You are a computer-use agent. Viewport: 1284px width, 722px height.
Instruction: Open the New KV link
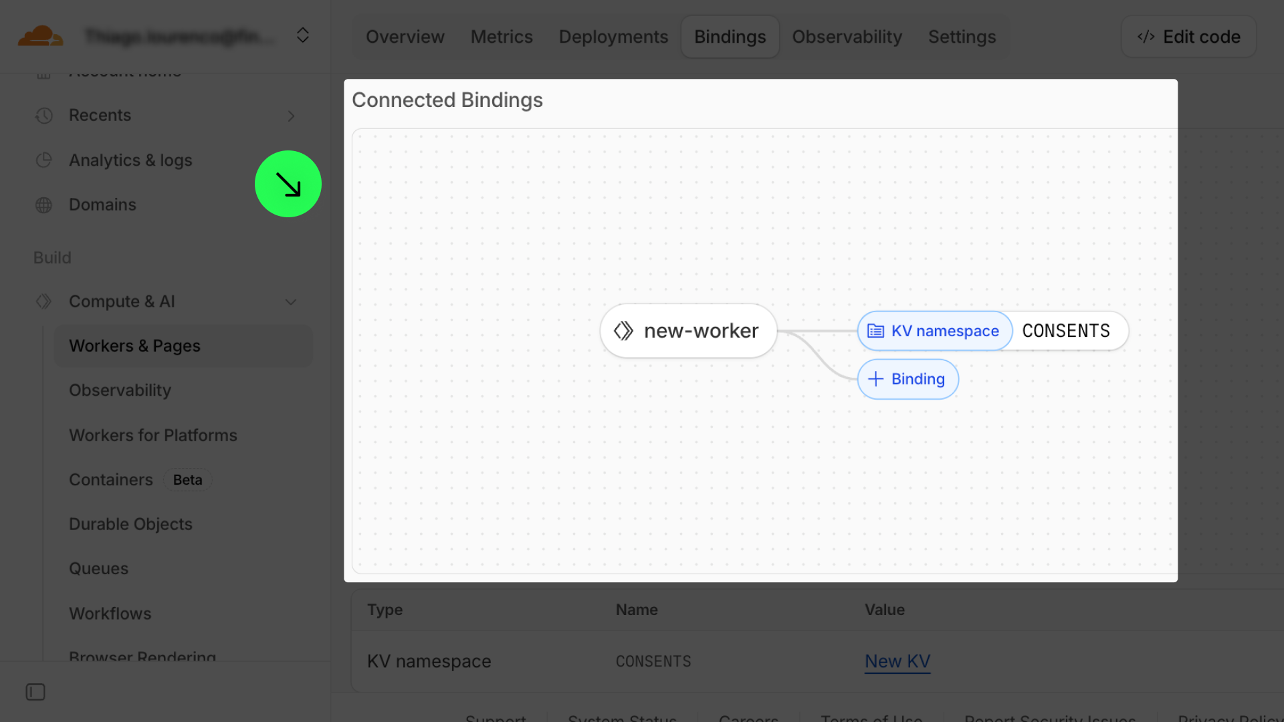(x=897, y=661)
